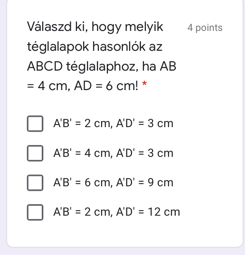Check the A'B' = 2 cm, A'D' = 3 cm checkbox

coord(35,124)
